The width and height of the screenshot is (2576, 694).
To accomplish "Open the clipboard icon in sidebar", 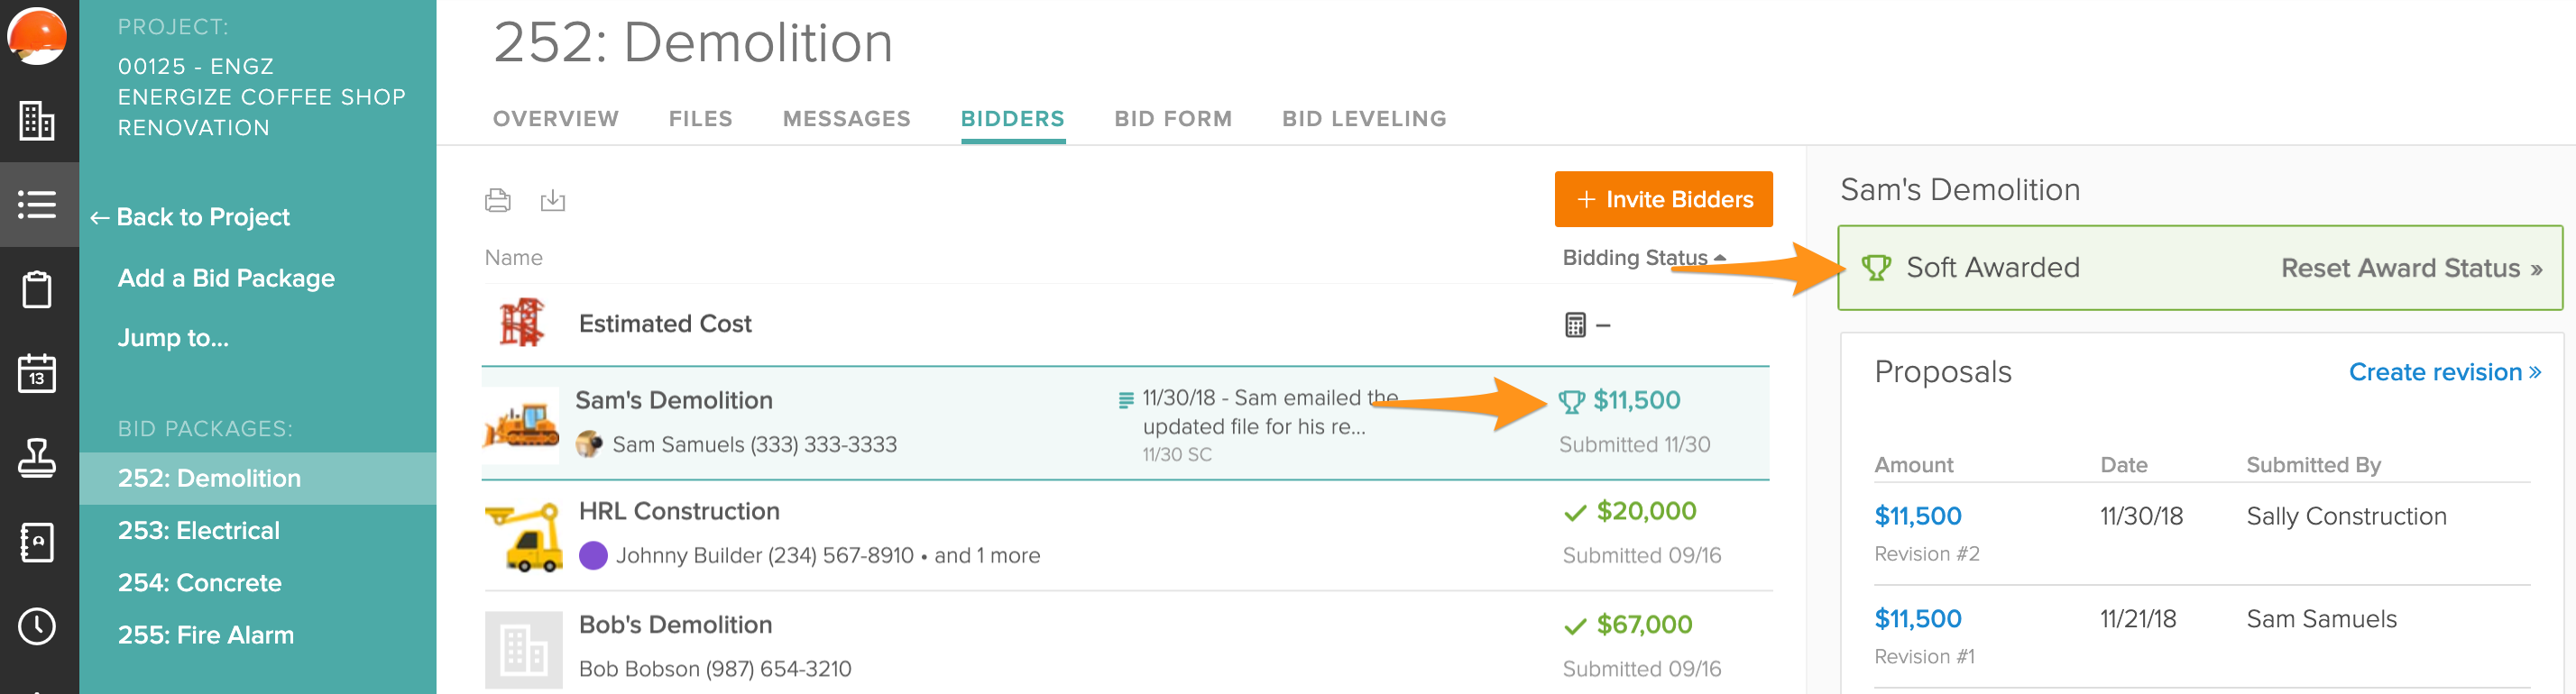I will coord(37,289).
